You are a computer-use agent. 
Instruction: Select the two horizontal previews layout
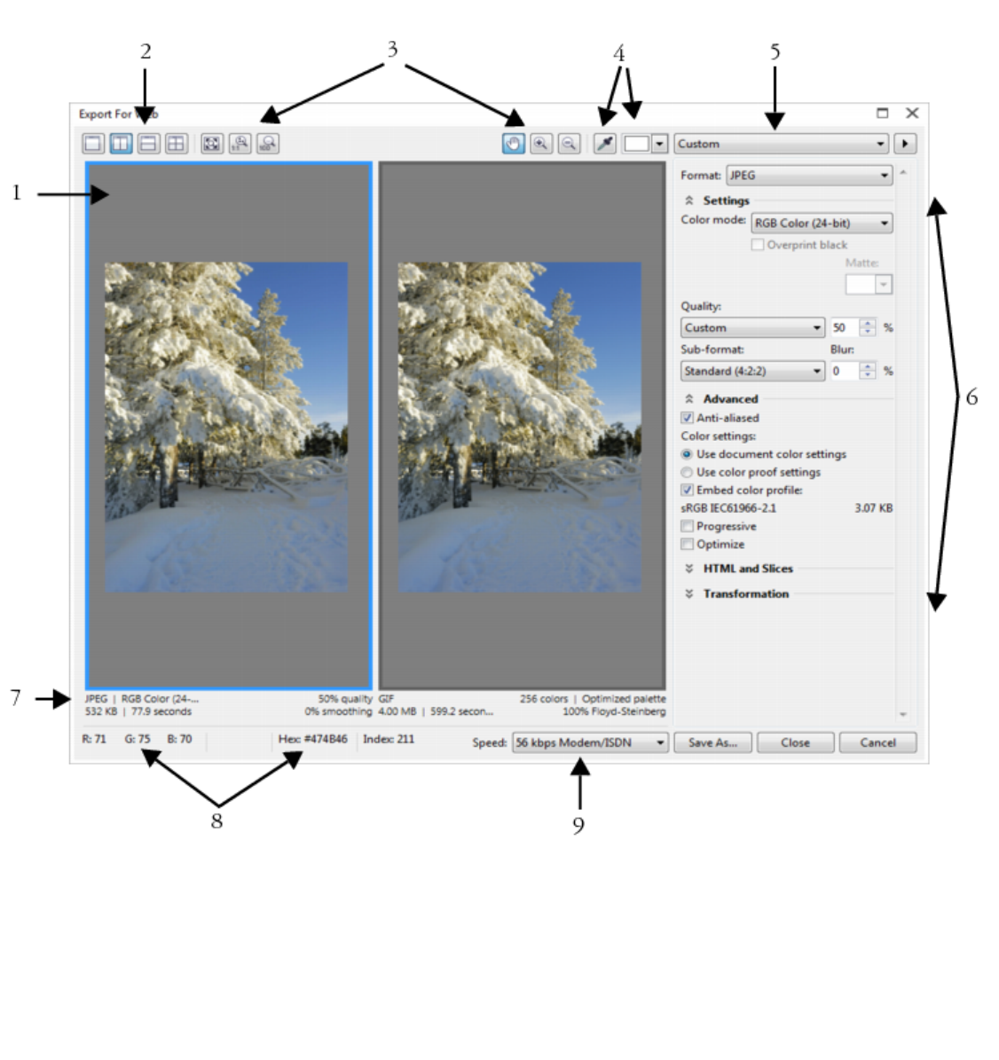point(149,144)
